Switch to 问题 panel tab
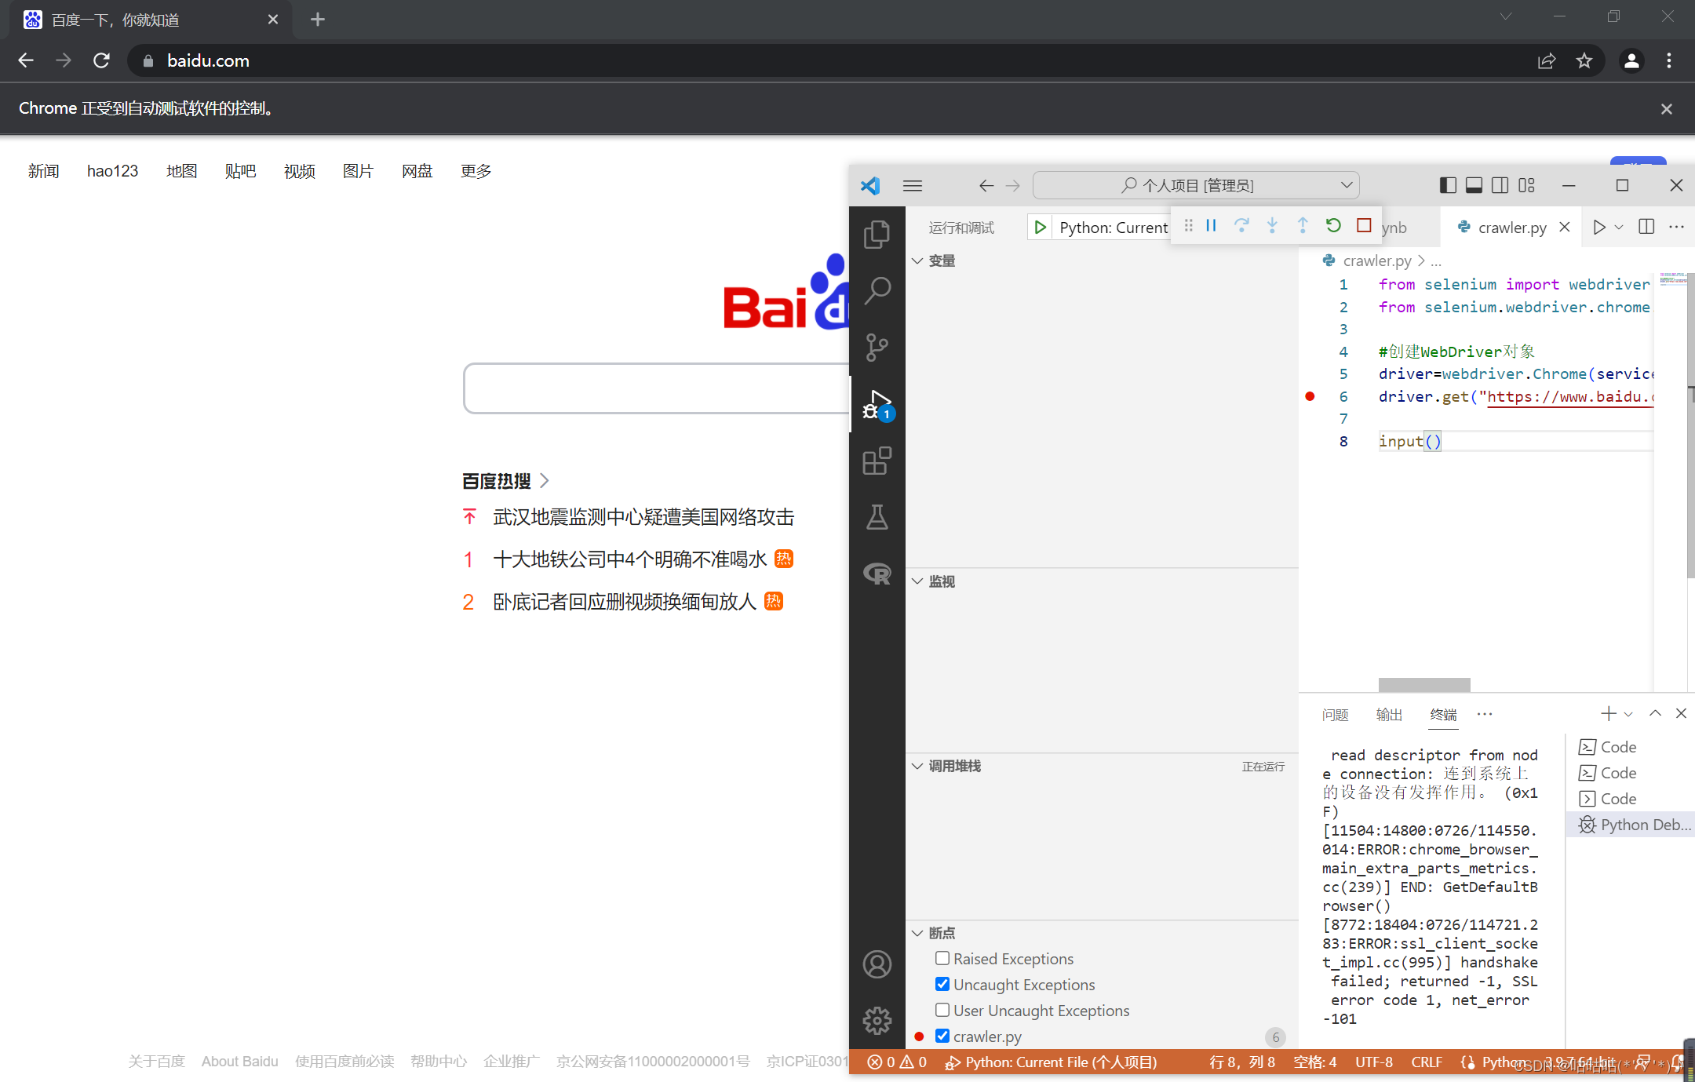Screen dimensions: 1695x1082 click(1335, 714)
